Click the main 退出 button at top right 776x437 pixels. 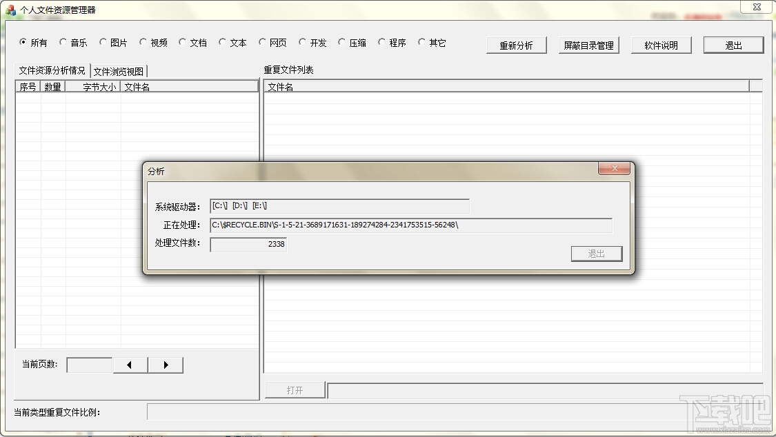(x=733, y=45)
